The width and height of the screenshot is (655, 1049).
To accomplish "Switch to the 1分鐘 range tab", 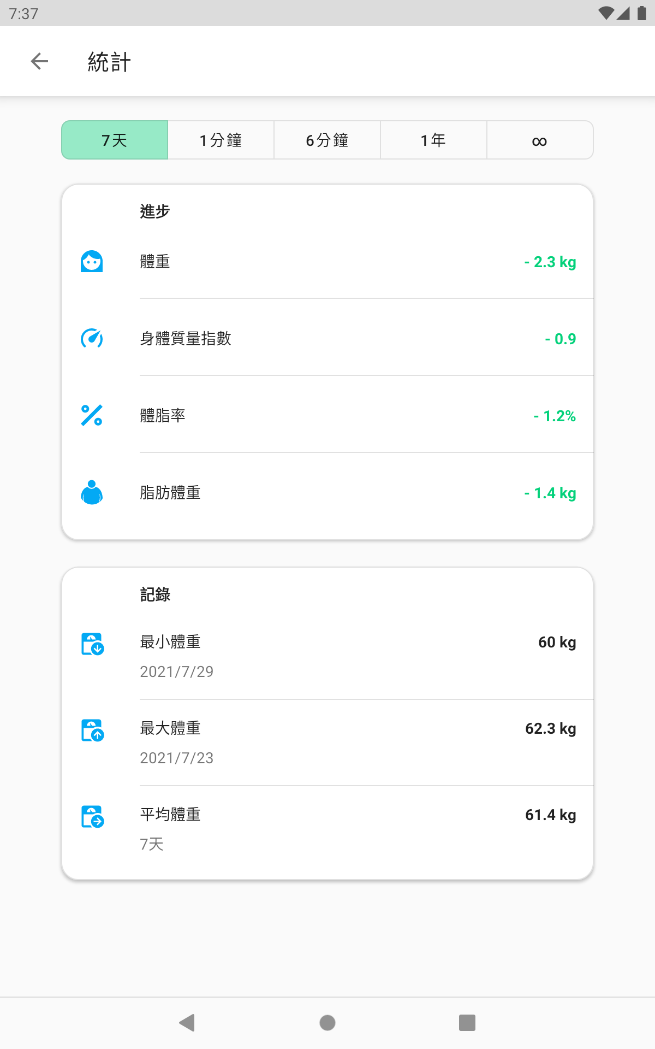I will (x=221, y=140).
